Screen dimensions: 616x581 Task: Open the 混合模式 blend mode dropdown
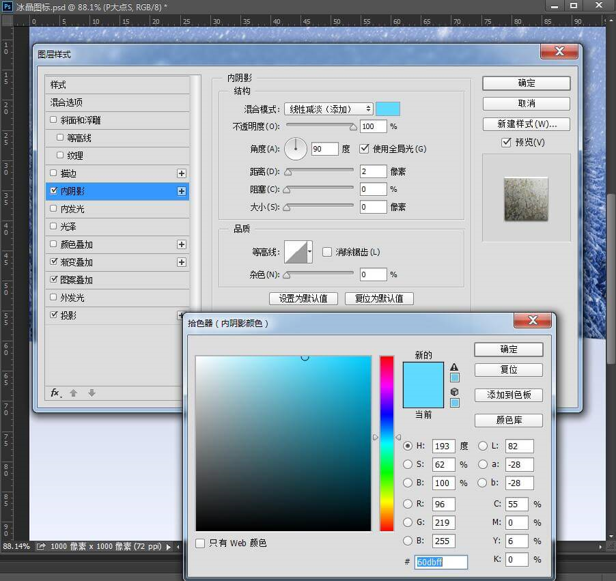tap(328, 109)
